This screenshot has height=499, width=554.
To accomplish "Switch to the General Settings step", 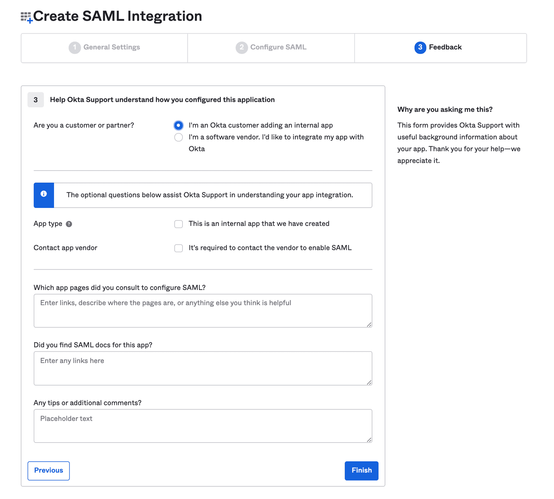I will click(111, 47).
